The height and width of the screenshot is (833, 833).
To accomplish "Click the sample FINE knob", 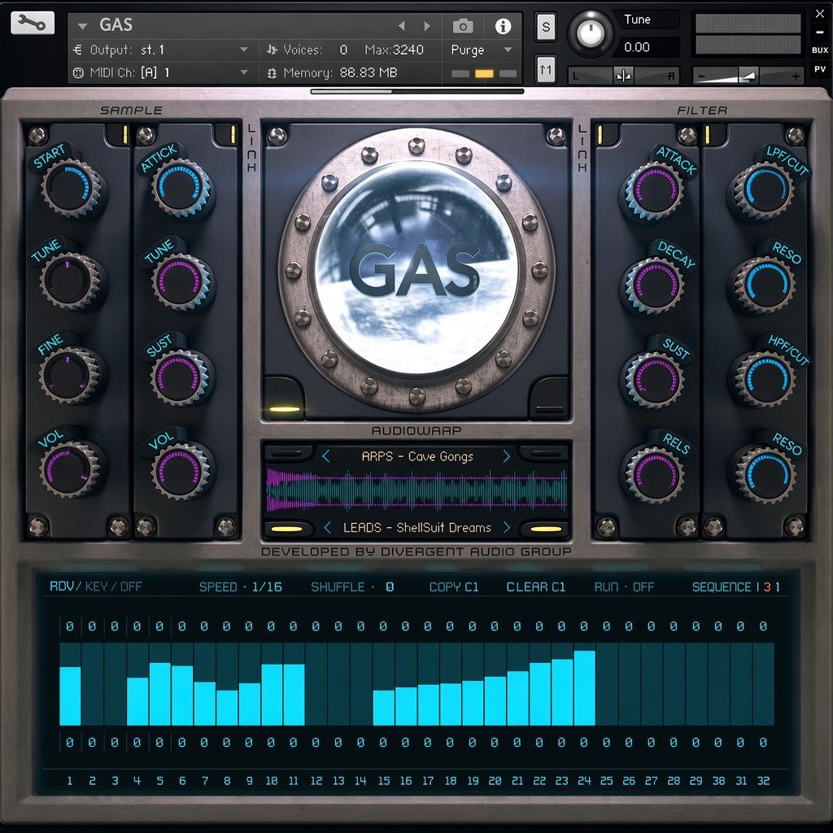I will (x=70, y=375).
